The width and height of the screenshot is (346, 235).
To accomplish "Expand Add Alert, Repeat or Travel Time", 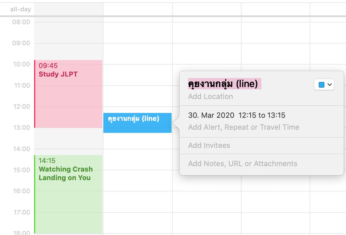I will pyautogui.click(x=243, y=127).
